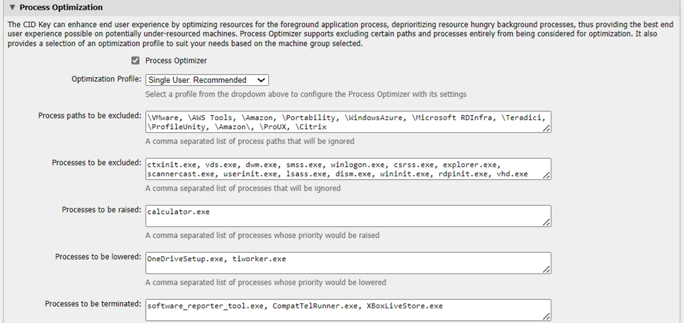Screen dimensions: 684x323
Task: Click hint 'processes whose priority would be lowered'
Action: point(265,282)
